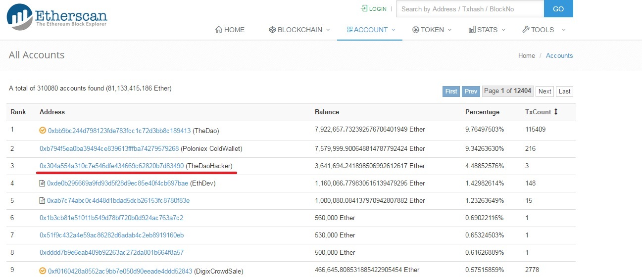Click the house icon on HOME

tap(219, 30)
